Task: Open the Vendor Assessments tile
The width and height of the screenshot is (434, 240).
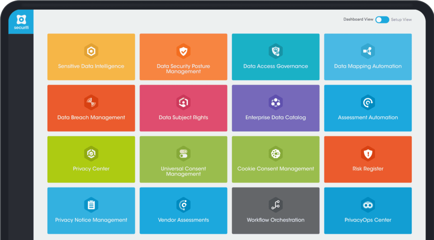Action: click(x=183, y=211)
